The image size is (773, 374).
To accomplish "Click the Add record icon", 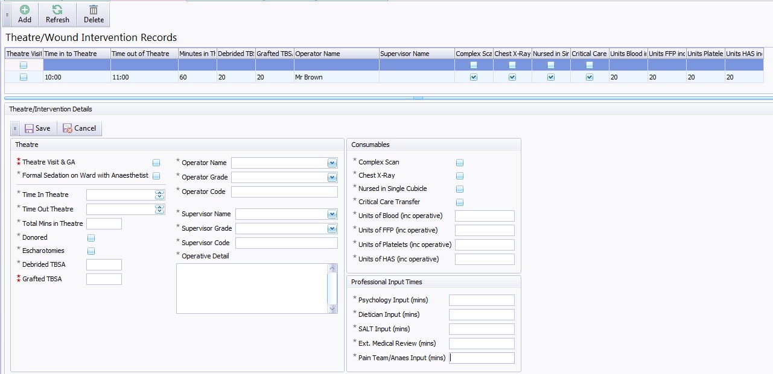I will pos(25,10).
